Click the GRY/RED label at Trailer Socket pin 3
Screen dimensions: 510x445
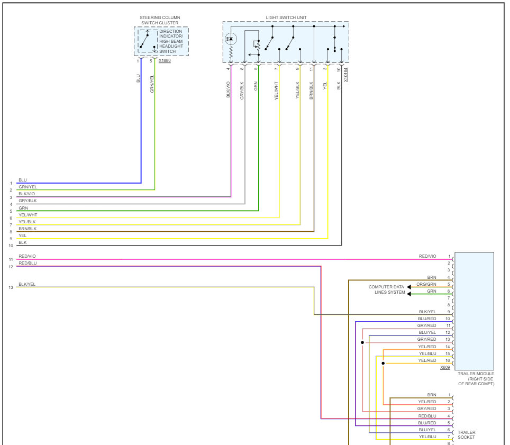click(x=427, y=408)
